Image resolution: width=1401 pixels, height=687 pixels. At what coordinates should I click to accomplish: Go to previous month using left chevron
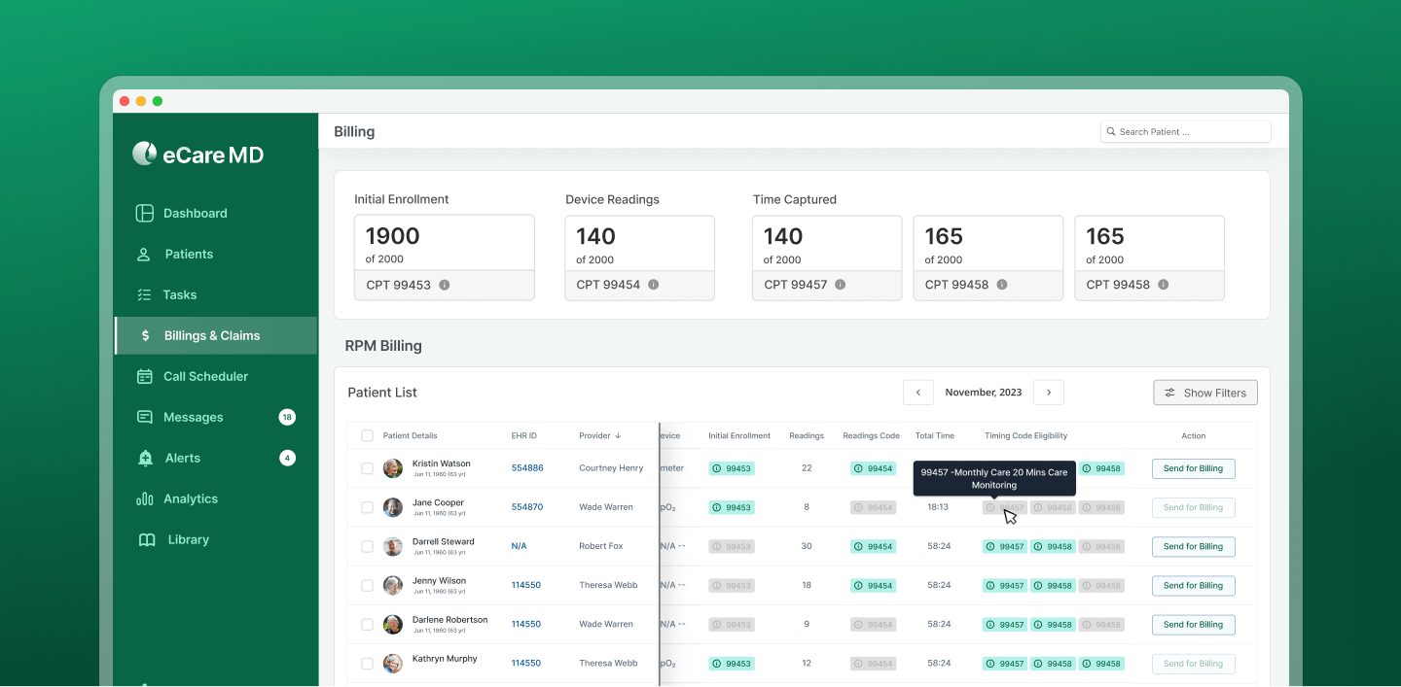918,393
